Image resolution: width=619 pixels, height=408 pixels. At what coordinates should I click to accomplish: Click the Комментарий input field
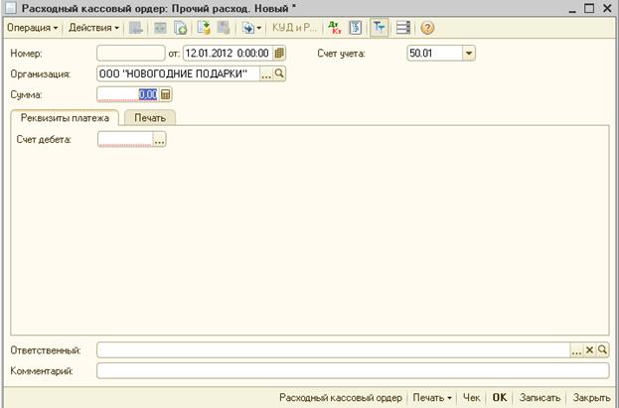click(x=353, y=371)
